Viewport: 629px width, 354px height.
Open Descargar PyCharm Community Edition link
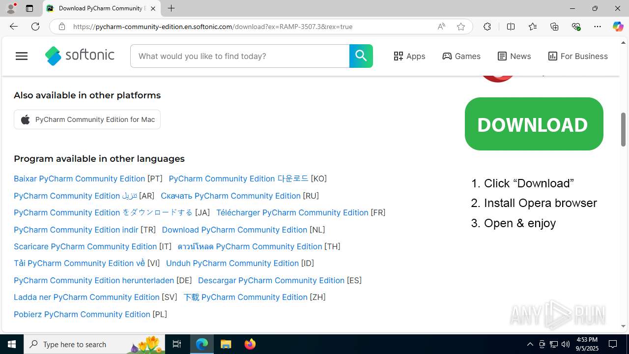(271, 280)
